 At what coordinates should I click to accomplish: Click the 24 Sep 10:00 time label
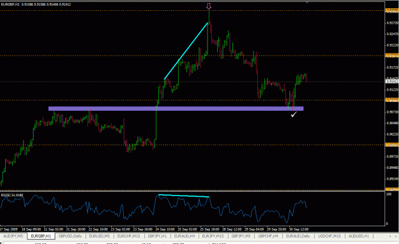(x=165, y=229)
